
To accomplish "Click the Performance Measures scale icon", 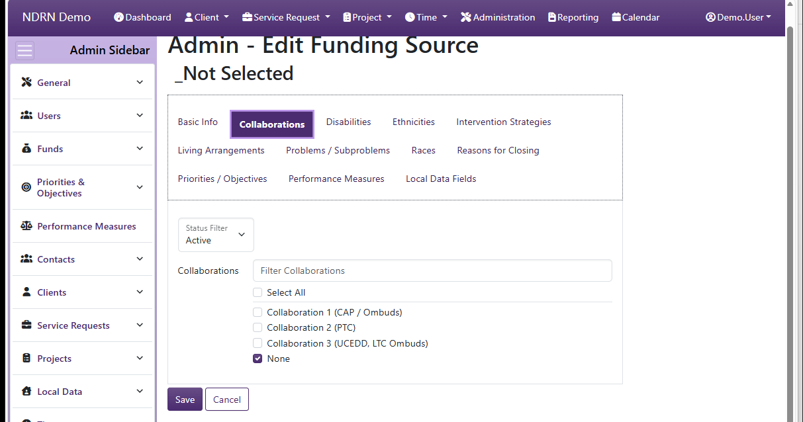I will pyautogui.click(x=26, y=226).
